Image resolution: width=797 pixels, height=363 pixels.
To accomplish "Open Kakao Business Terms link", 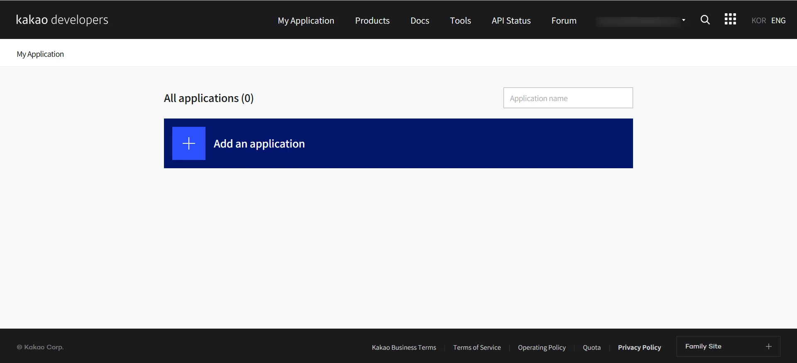I will [x=404, y=348].
